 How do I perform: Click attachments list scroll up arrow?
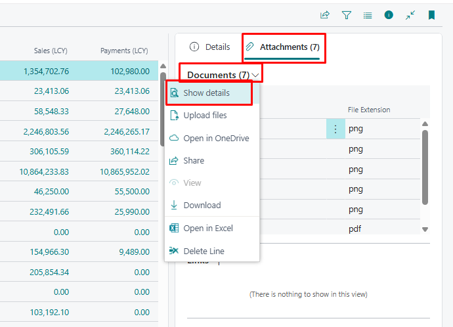(x=425, y=124)
